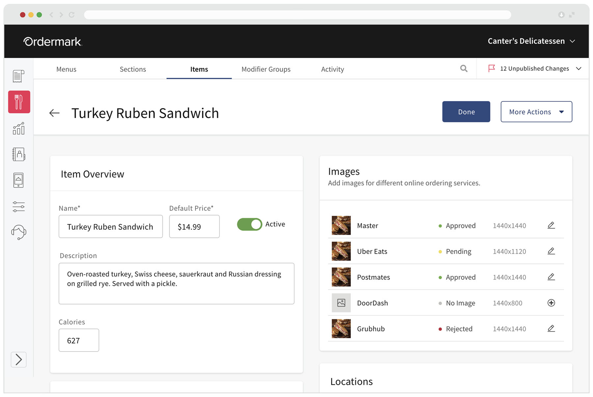Click the Postmates sandwich thumbnail
The image size is (593, 397).
341,277
